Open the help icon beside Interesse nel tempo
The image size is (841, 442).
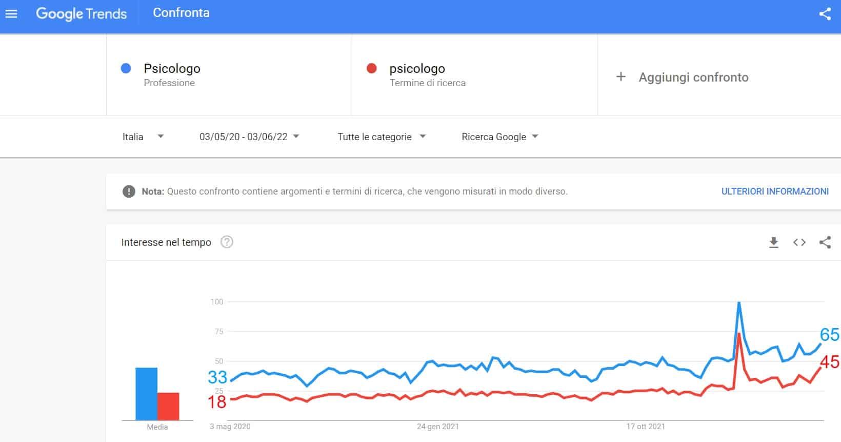click(227, 242)
